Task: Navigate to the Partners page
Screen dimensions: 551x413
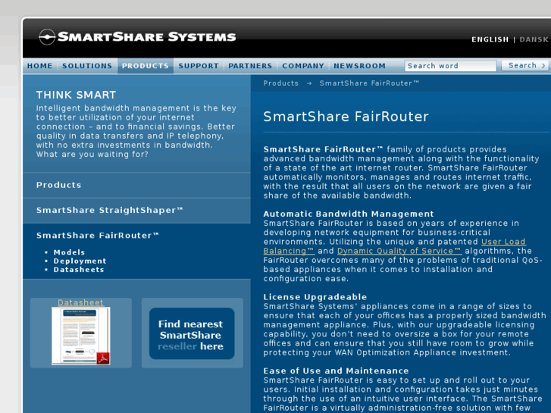Action: pyautogui.click(x=250, y=66)
